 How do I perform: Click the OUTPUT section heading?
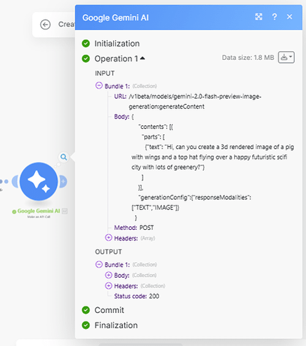click(x=108, y=252)
